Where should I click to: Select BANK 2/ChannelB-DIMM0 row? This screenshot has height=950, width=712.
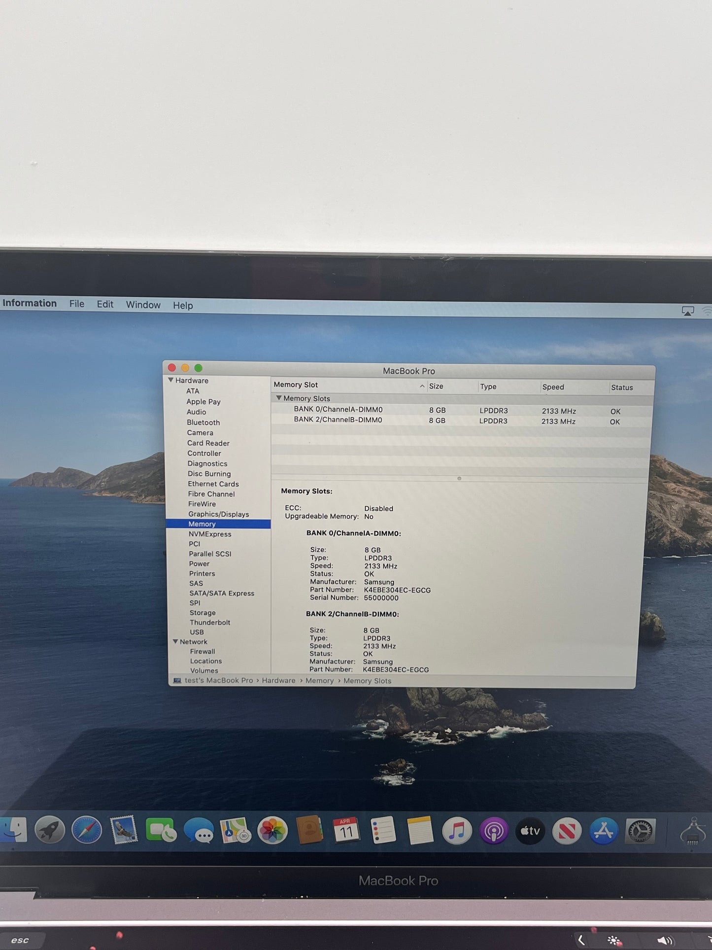point(462,421)
